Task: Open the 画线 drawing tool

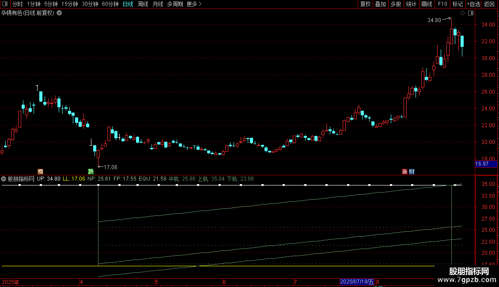Action: [x=427, y=4]
